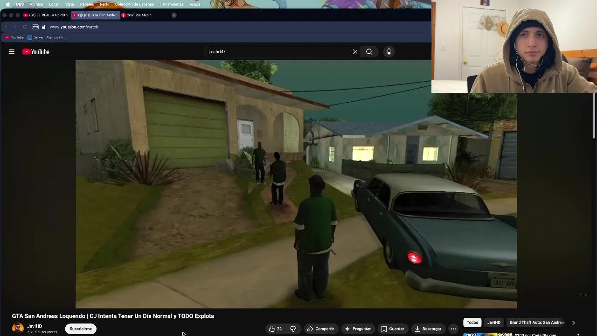The width and height of the screenshot is (597, 336).
Task: Open the Apple menu
Action: 7,4
